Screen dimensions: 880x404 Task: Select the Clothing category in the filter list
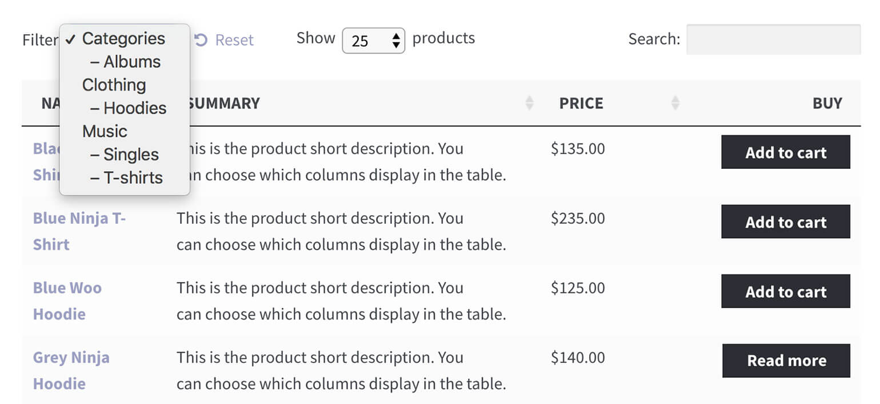coord(114,84)
